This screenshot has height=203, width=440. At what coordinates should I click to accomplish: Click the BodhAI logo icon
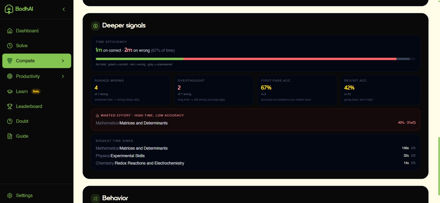9,9
